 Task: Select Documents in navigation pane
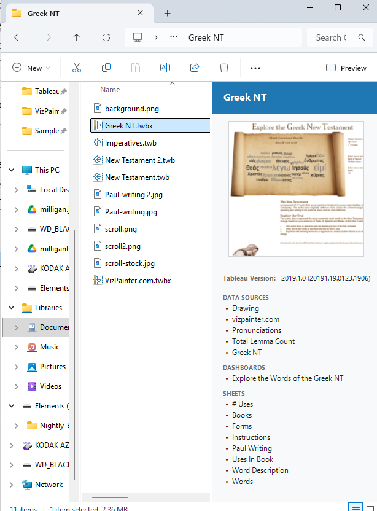point(36,327)
